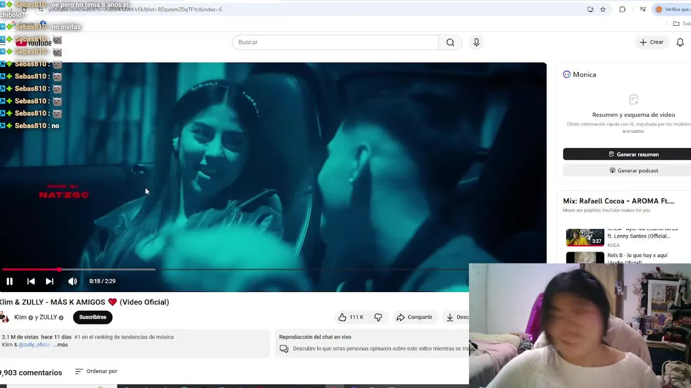691x388 pixels.
Task: Click Reproducción del chat en vivo
Action: pos(315,337)
